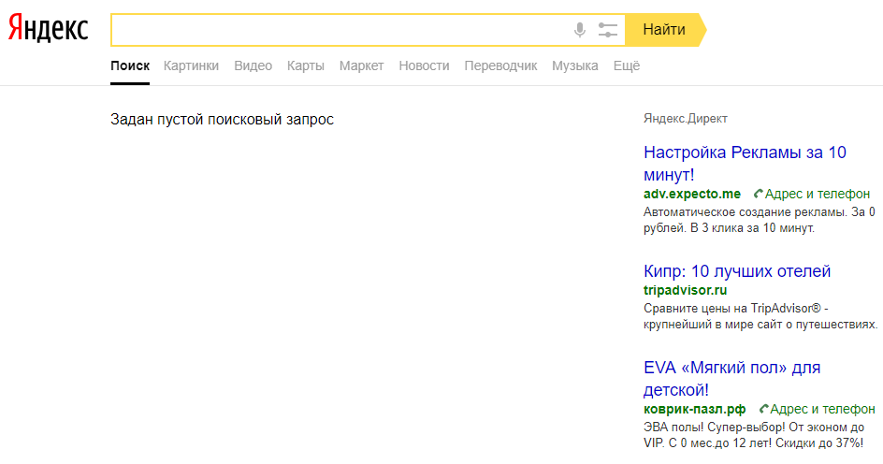Open the Музыка tab
The image size is (883, 464).
[575, 65]
